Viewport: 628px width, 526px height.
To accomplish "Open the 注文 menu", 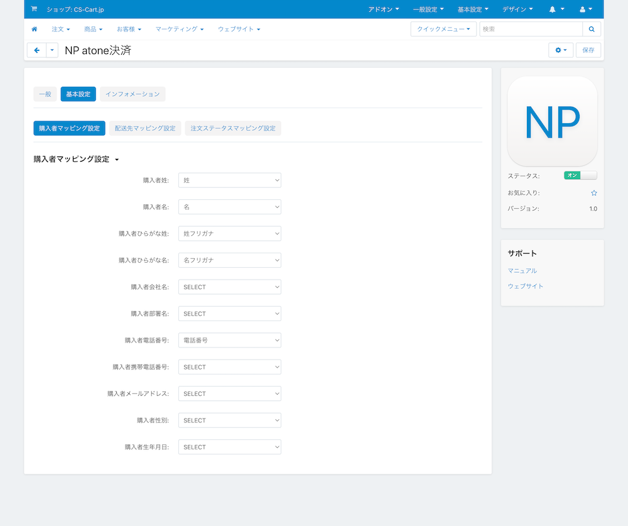I will pos(61,29).
